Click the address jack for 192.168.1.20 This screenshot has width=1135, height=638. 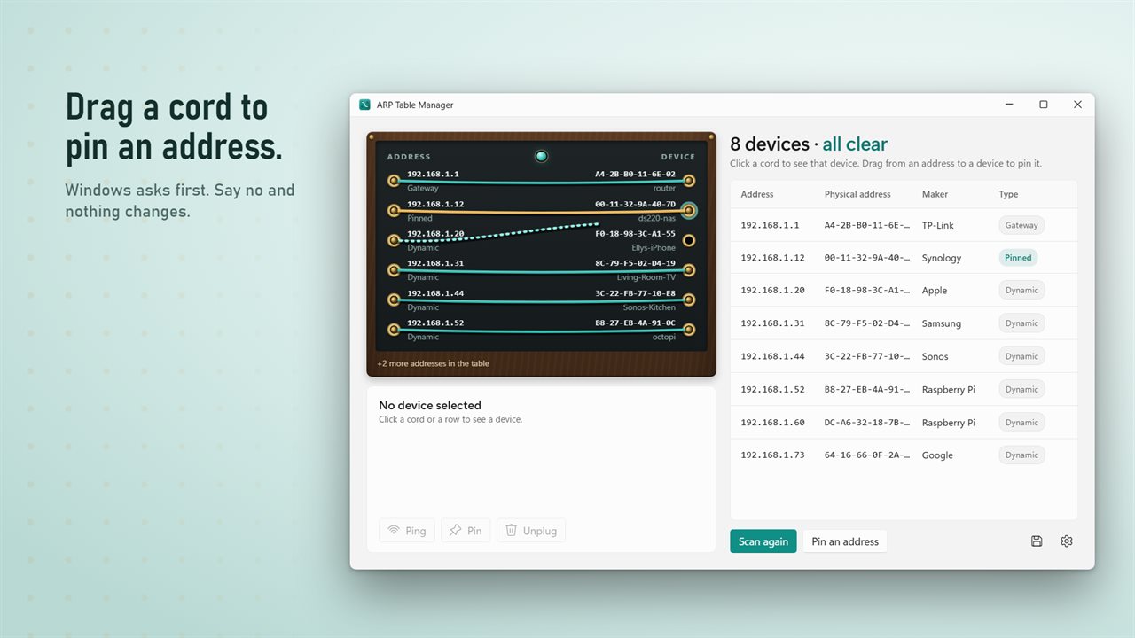coord(394,240)
